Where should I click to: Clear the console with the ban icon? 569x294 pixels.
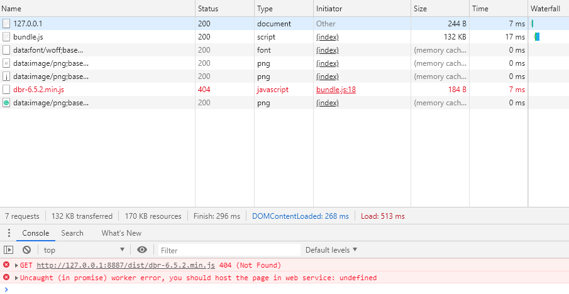tap(27, 250)
